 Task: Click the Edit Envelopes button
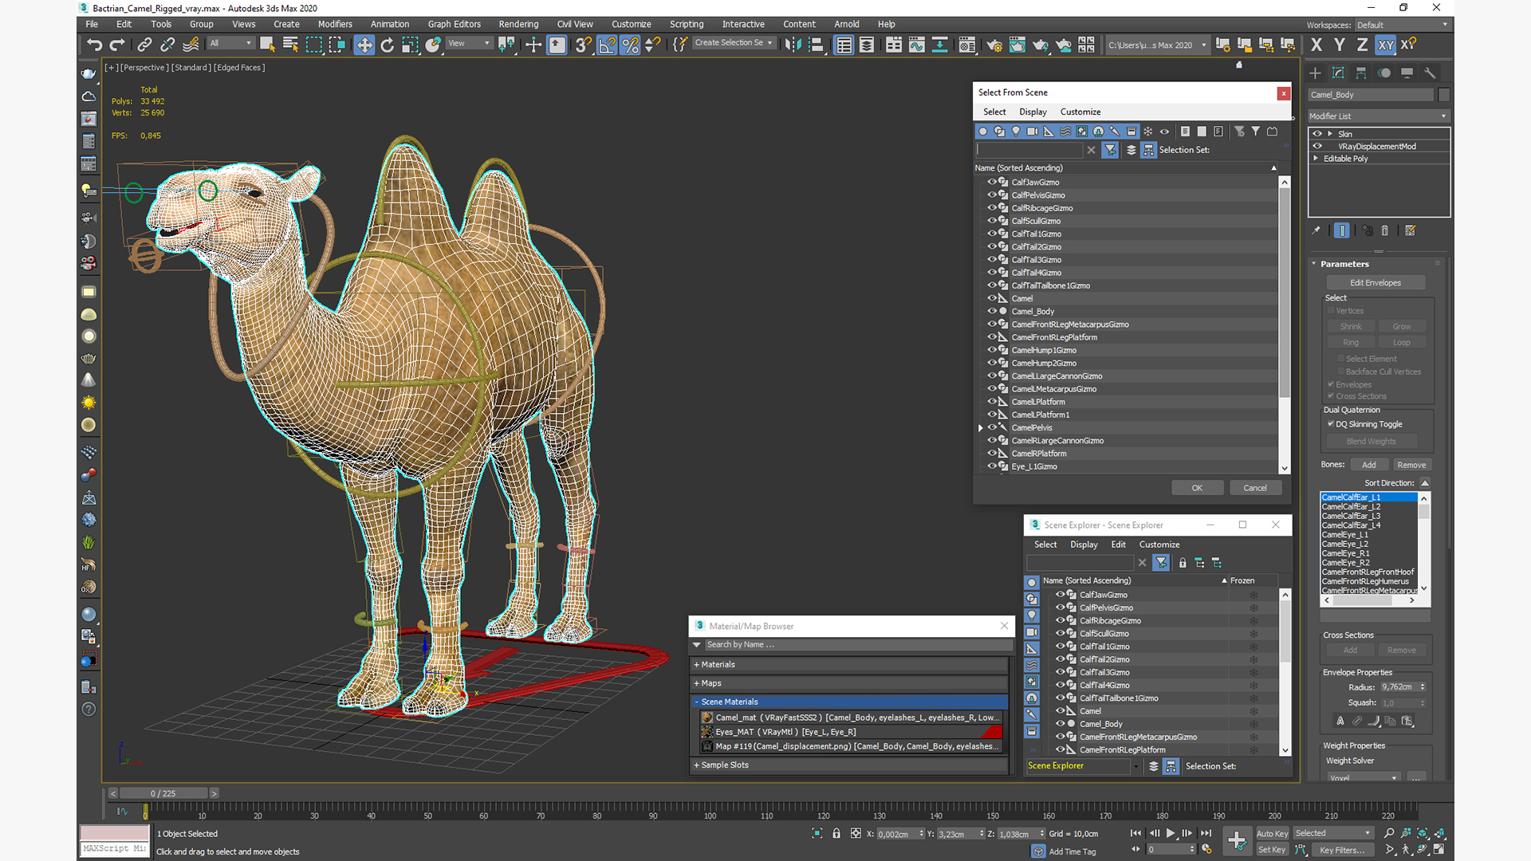click(1376, 283)
